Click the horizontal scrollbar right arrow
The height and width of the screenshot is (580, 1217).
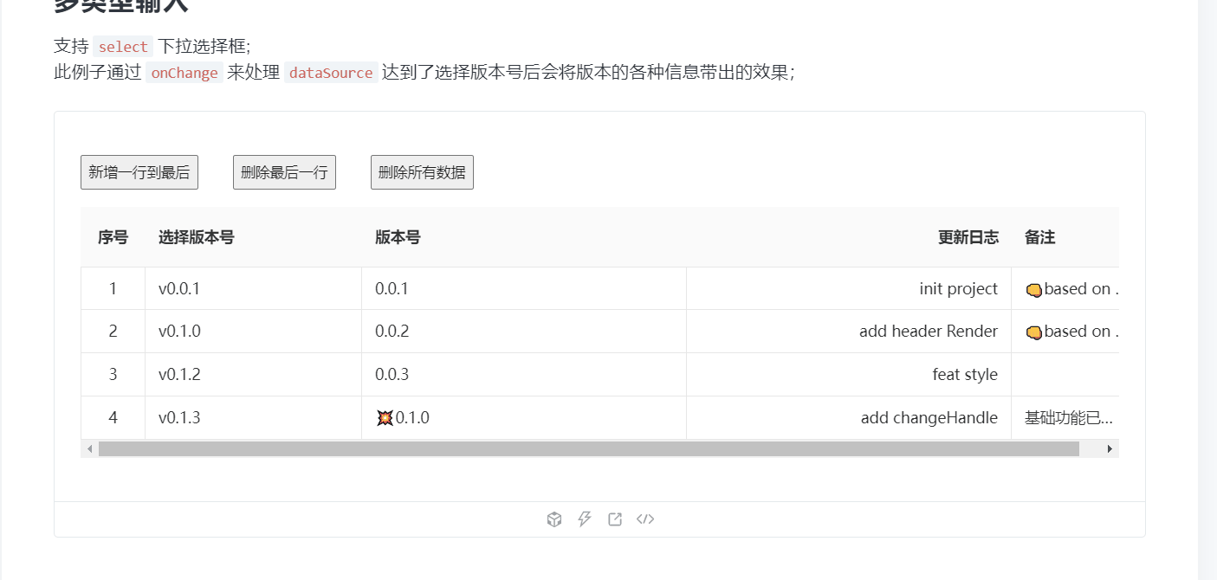tap(1110, 448)
